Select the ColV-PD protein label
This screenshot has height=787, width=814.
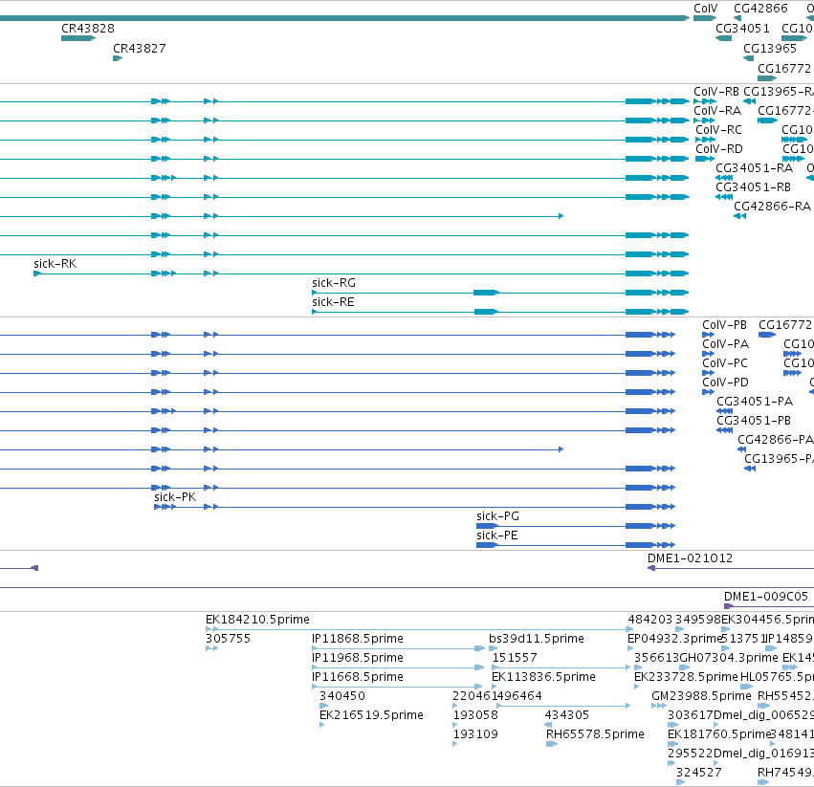(726, 383)
